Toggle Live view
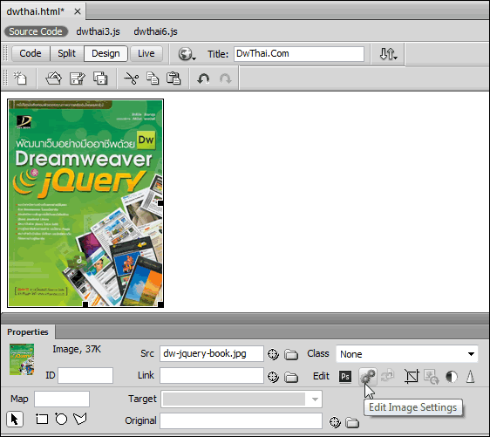Image resolution: width=490 pixels, height=437 pixels. [x=146, y=53]
